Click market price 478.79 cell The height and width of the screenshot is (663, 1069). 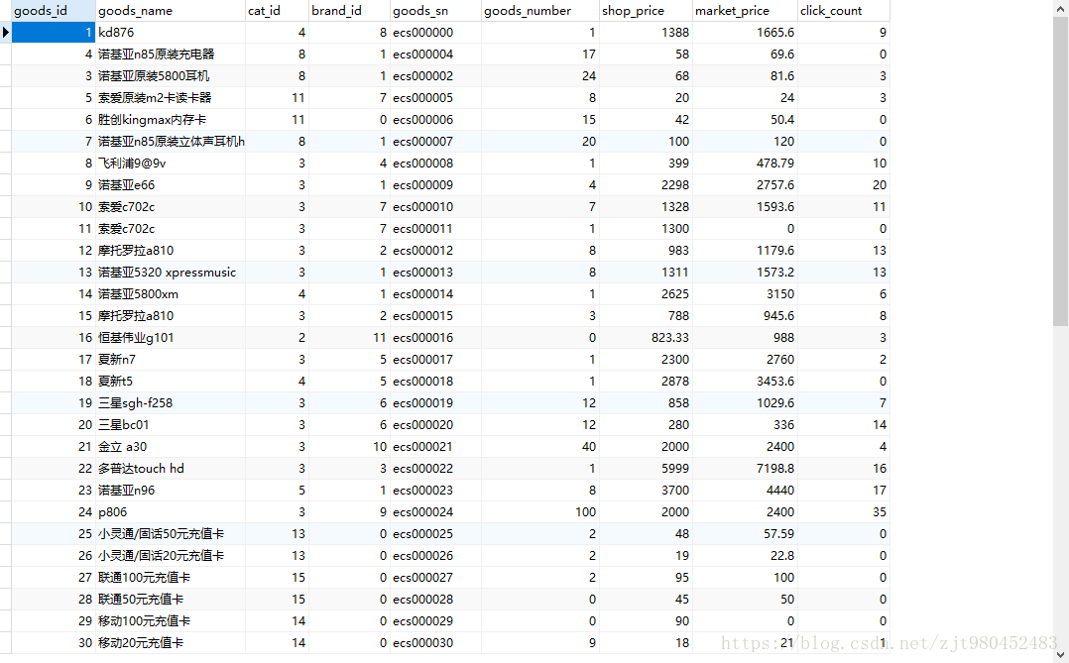(x=745, y=163)
